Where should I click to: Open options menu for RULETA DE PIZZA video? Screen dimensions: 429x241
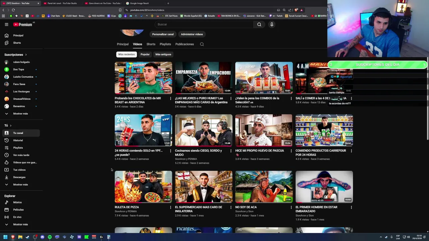[170, 207]
